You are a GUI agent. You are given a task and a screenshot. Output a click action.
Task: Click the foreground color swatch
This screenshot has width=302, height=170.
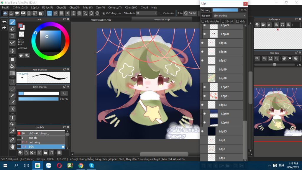coord(20,25)
